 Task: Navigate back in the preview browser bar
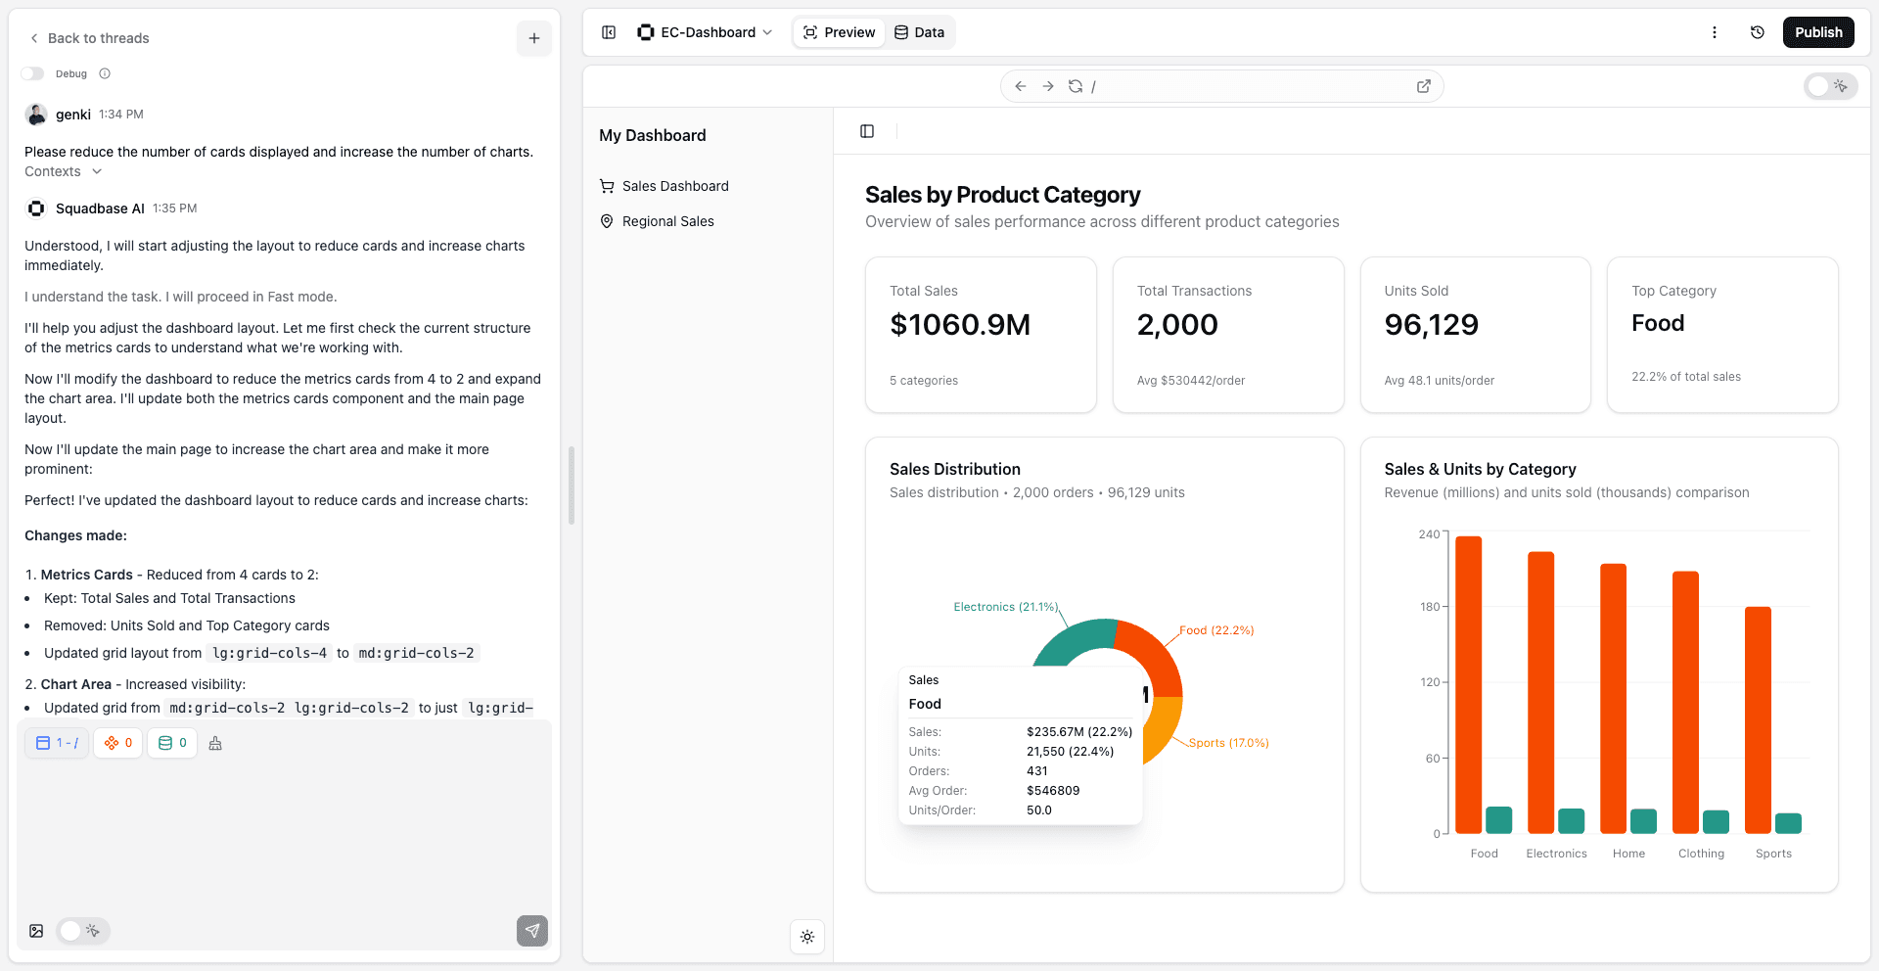coord(1019,86)
